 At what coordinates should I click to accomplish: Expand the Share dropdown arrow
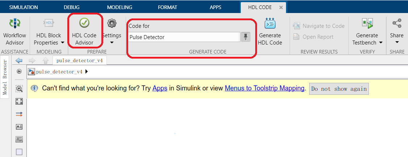click(x=397, y=43)
